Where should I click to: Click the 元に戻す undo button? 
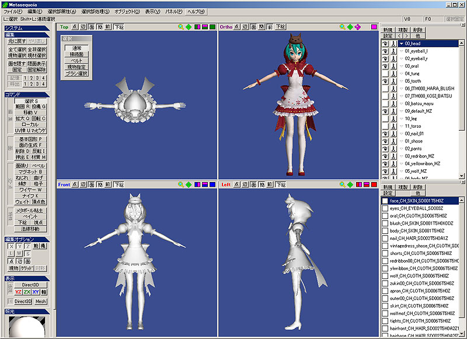coord(17,41)
